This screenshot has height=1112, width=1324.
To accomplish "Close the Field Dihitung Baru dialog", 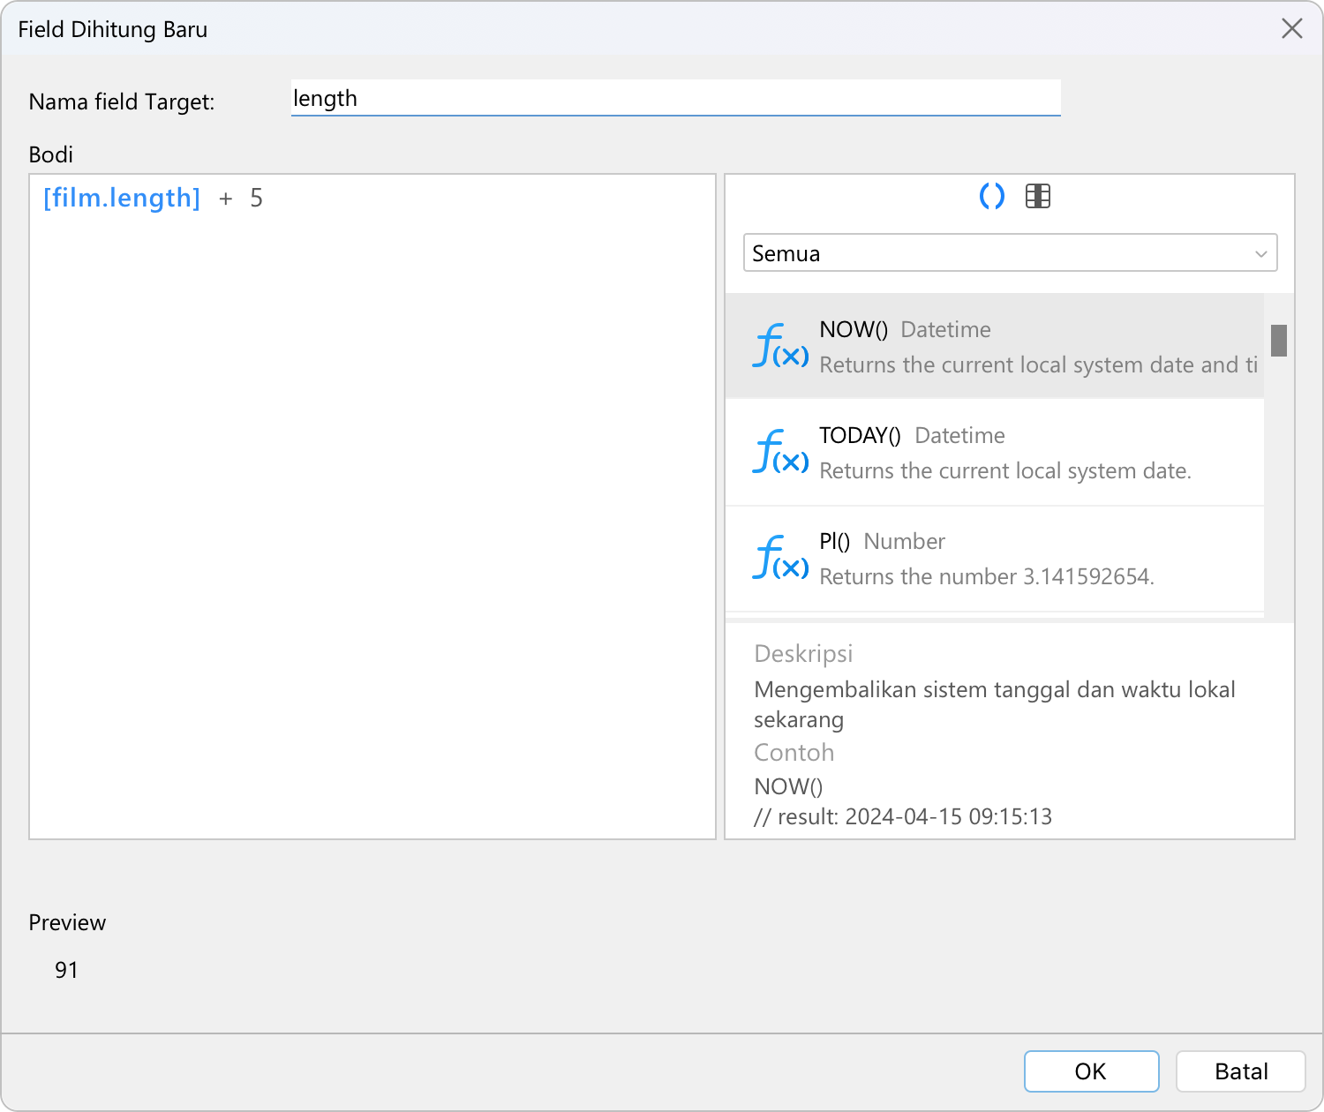I will (1292, 29).
